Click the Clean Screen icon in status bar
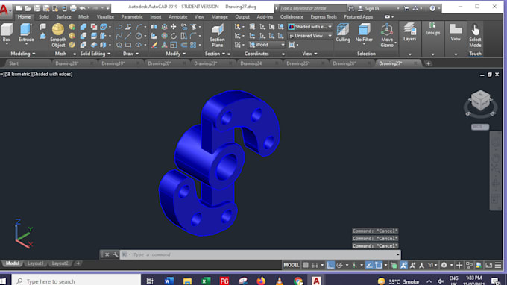The image size is (507, 285). (489, 266)
